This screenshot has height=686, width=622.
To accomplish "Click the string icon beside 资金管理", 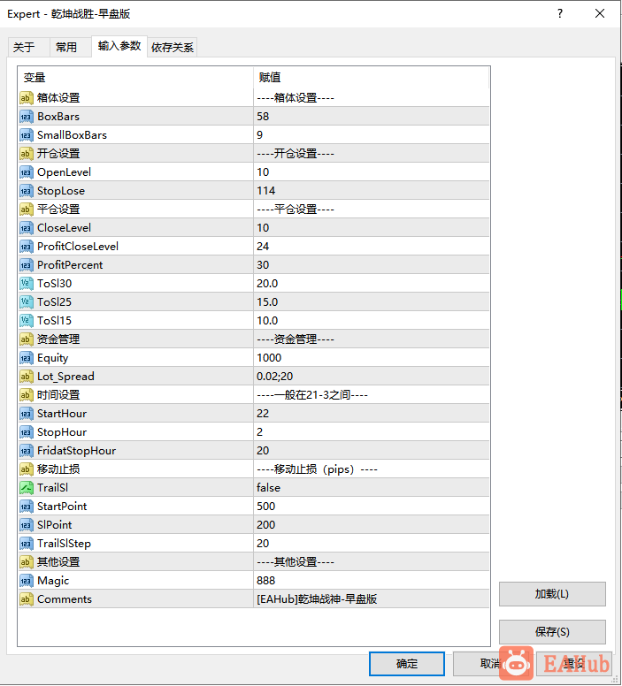I will point(27,339).
